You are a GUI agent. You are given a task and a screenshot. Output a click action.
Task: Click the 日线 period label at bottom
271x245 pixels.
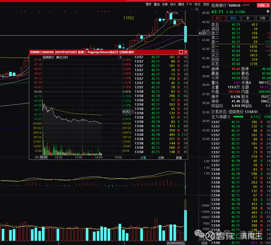205,243
